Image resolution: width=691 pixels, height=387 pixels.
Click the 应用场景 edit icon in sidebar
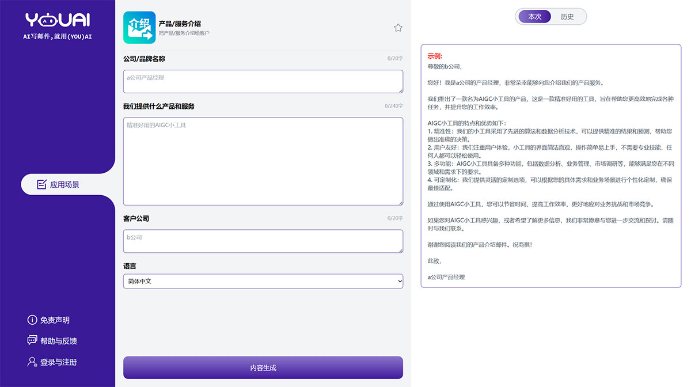(x=41, y=185)
